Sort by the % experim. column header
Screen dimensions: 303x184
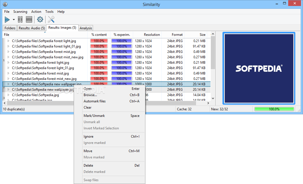(x=122, y=35)
